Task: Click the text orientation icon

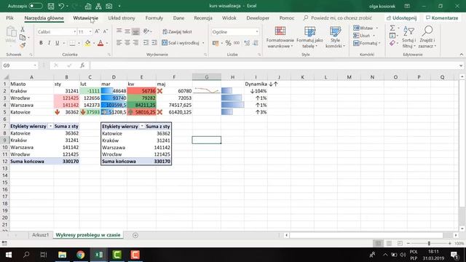Action: point(146,31)
